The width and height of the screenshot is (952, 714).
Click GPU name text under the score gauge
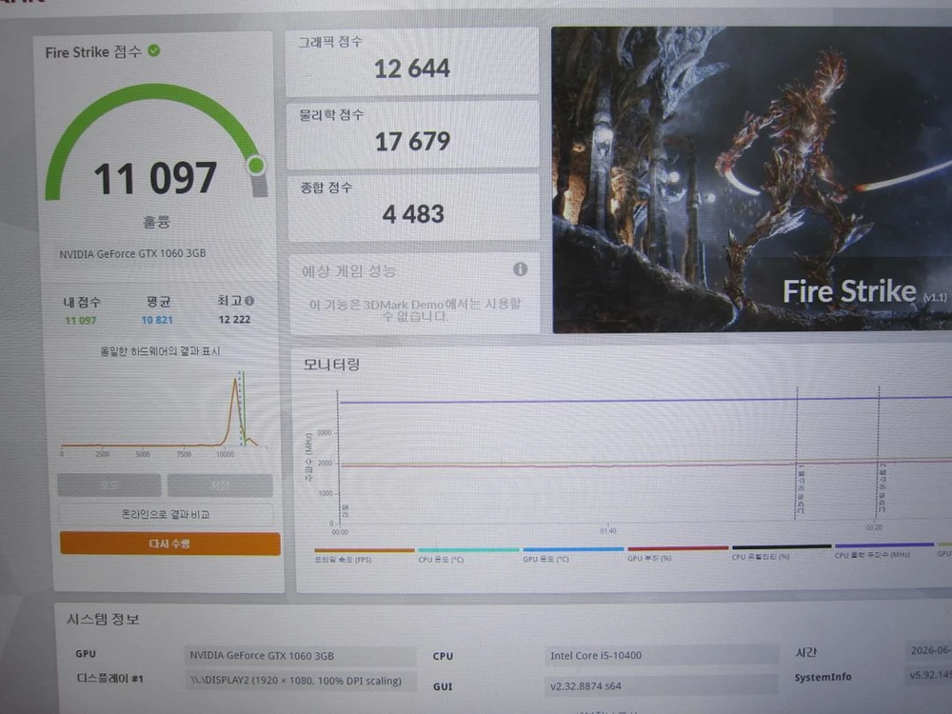[132, 254]
